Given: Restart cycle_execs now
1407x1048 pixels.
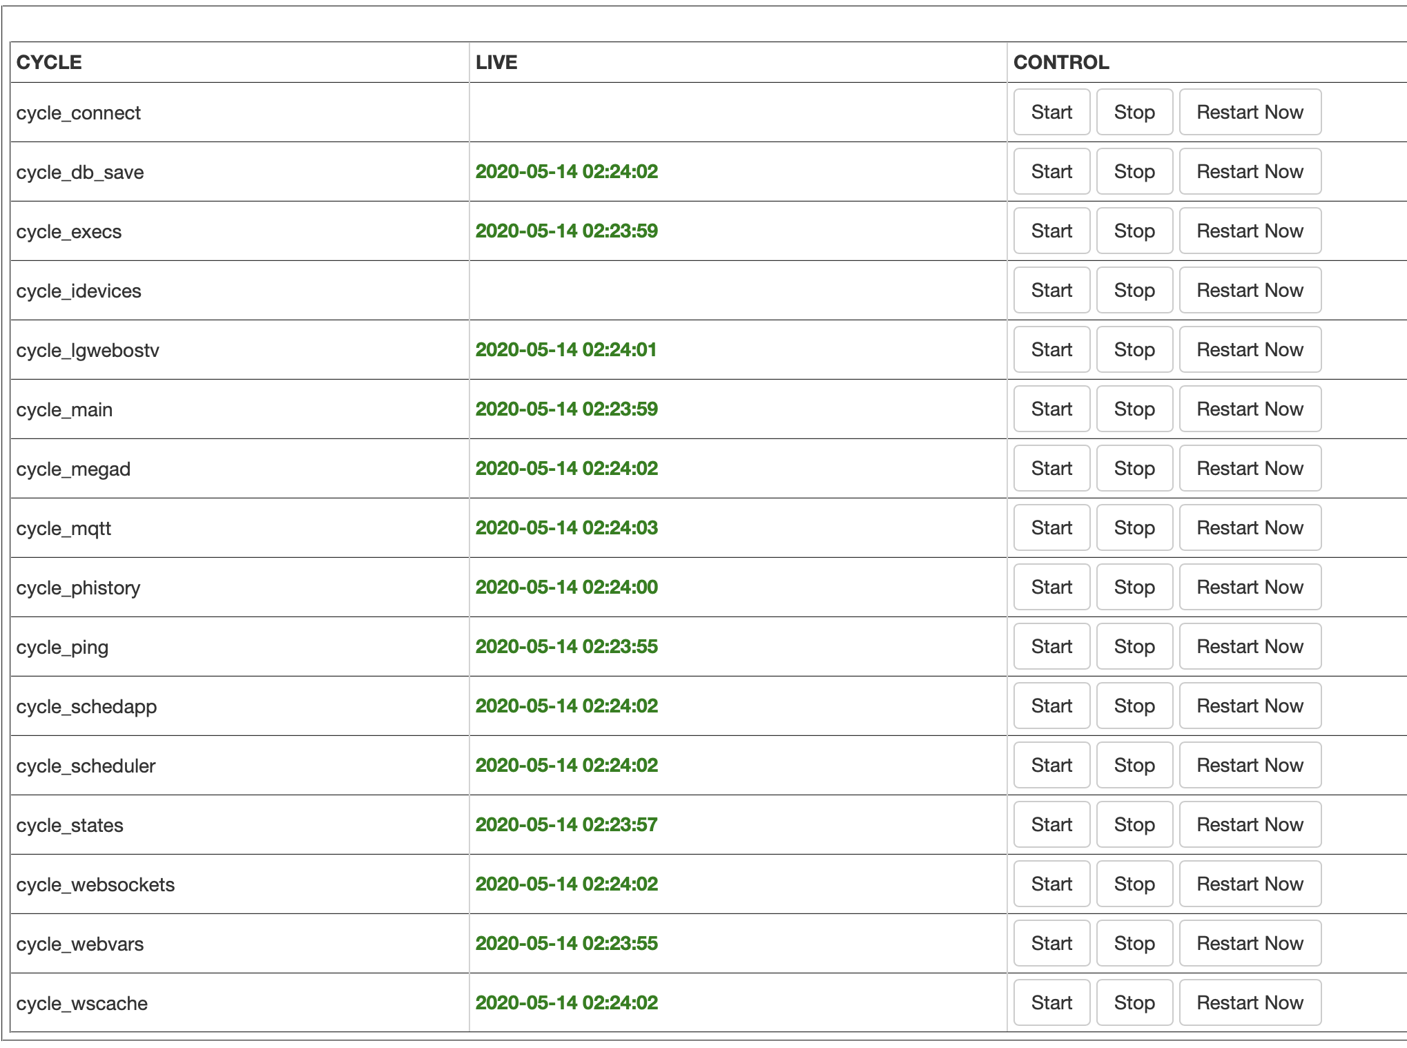Looking at the screenshot, I should (x=1249, y=231).
